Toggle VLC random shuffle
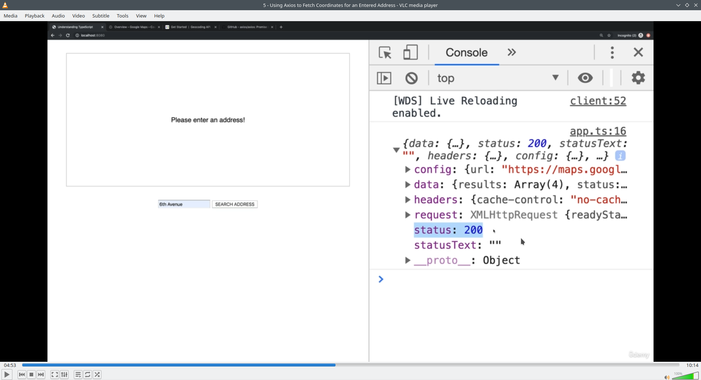The width and height of the screenshot is (701, 380). point(97,375)
